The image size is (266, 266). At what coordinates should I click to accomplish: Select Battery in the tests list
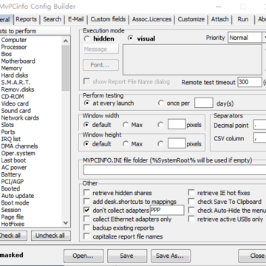pyautogui.click(x=11, y=174)
